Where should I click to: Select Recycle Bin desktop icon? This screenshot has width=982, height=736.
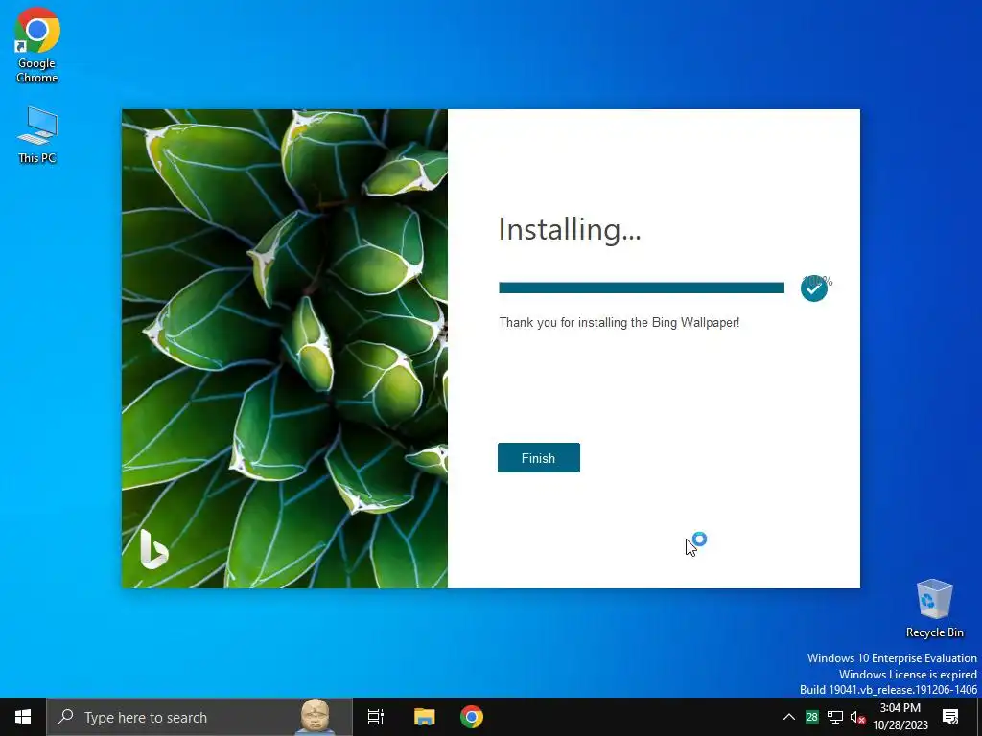point(934,609)
